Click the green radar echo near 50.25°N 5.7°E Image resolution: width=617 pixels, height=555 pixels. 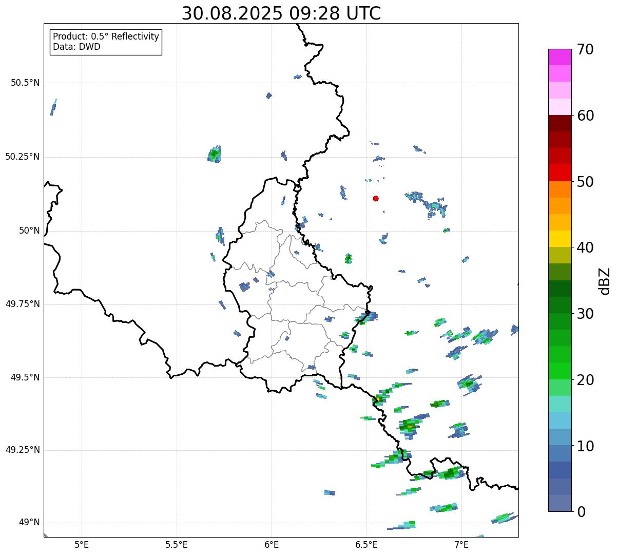click(x=215, y=154)
